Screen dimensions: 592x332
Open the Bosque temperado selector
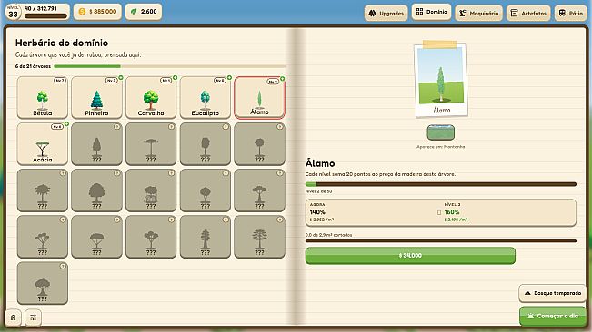click(x=553, y=293)
